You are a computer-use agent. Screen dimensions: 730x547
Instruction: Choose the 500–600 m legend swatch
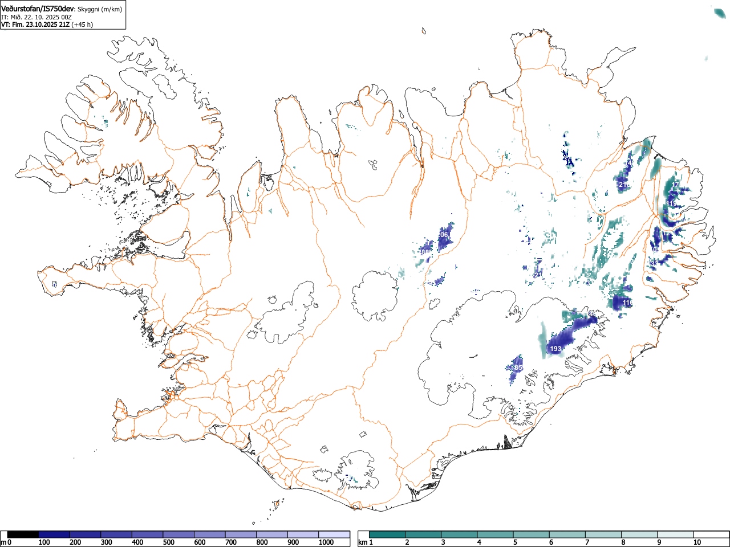pyautogui.click(x=179, y=534)
